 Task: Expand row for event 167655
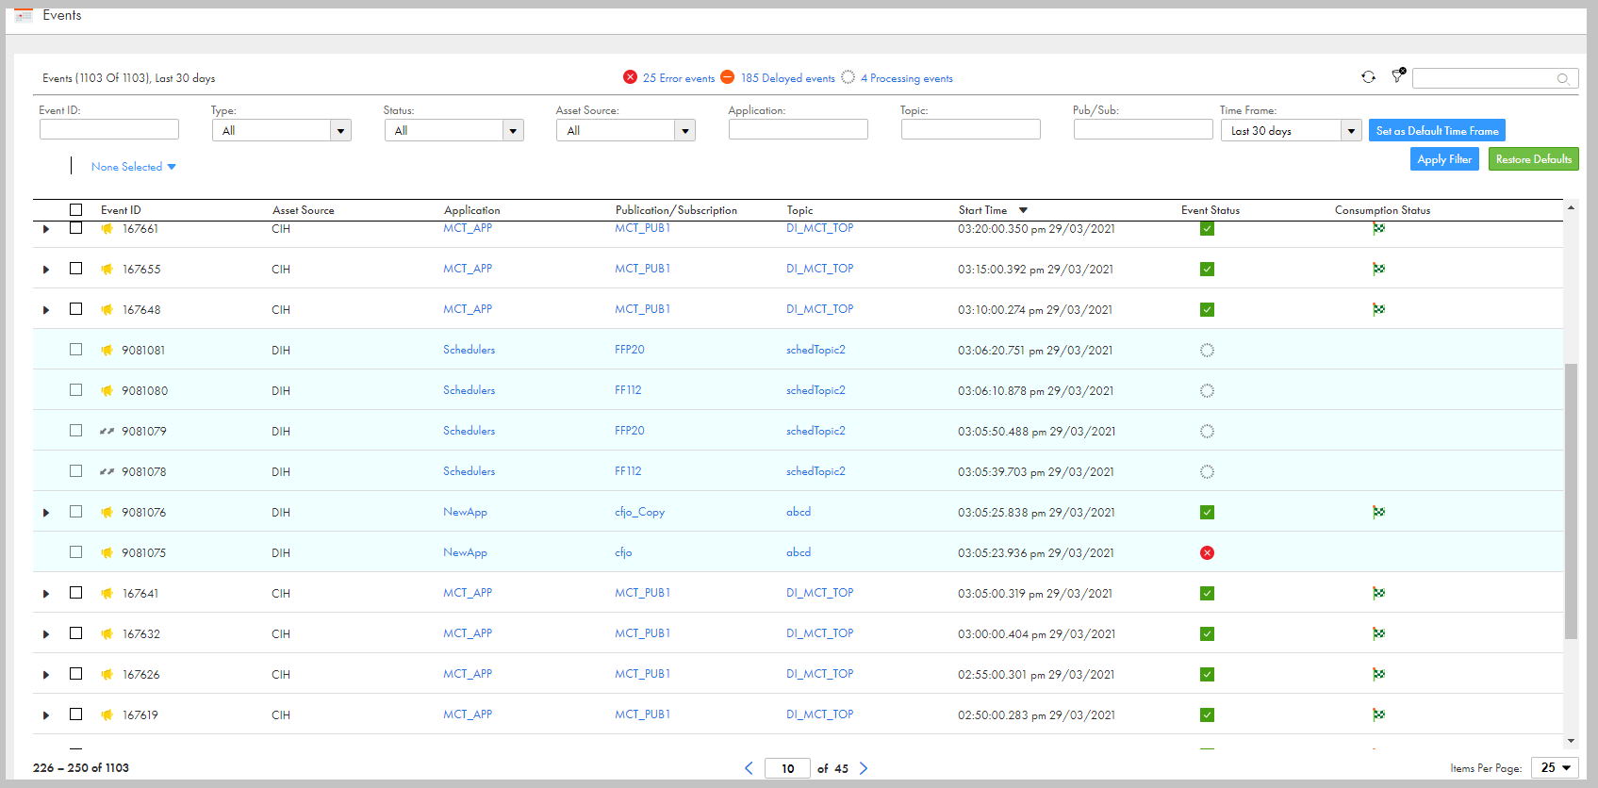46,270
